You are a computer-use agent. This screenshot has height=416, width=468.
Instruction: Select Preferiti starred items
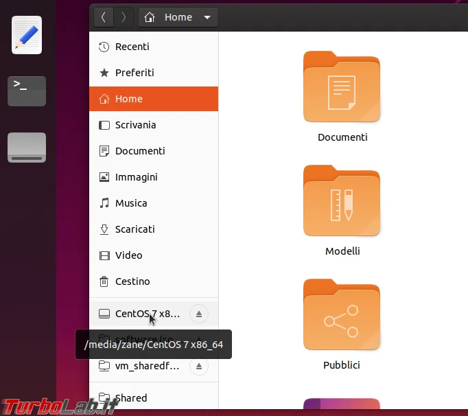(154, 73)
